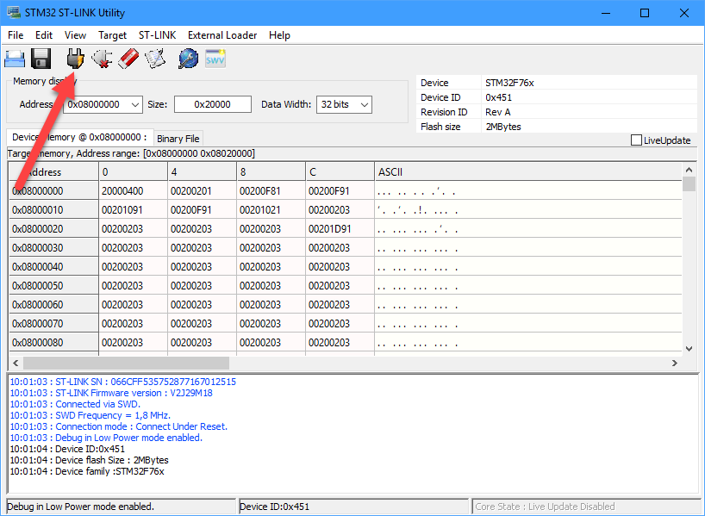705x516 pixels.
Task: Select the cell containing 00201D91
Action: (340, 229)
